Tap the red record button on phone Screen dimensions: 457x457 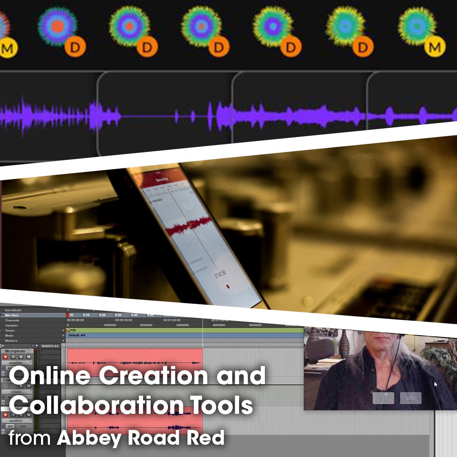228,287
